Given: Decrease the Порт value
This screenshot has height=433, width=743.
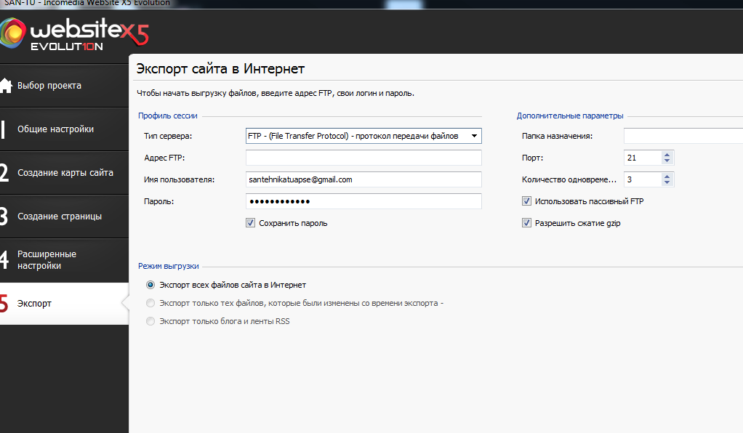Looking at the screenshot, I should [667, 161].
